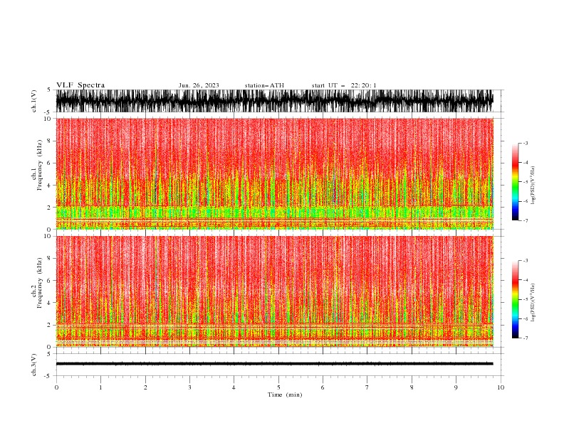Click the time axis tick label "3"

coord(189,387)
